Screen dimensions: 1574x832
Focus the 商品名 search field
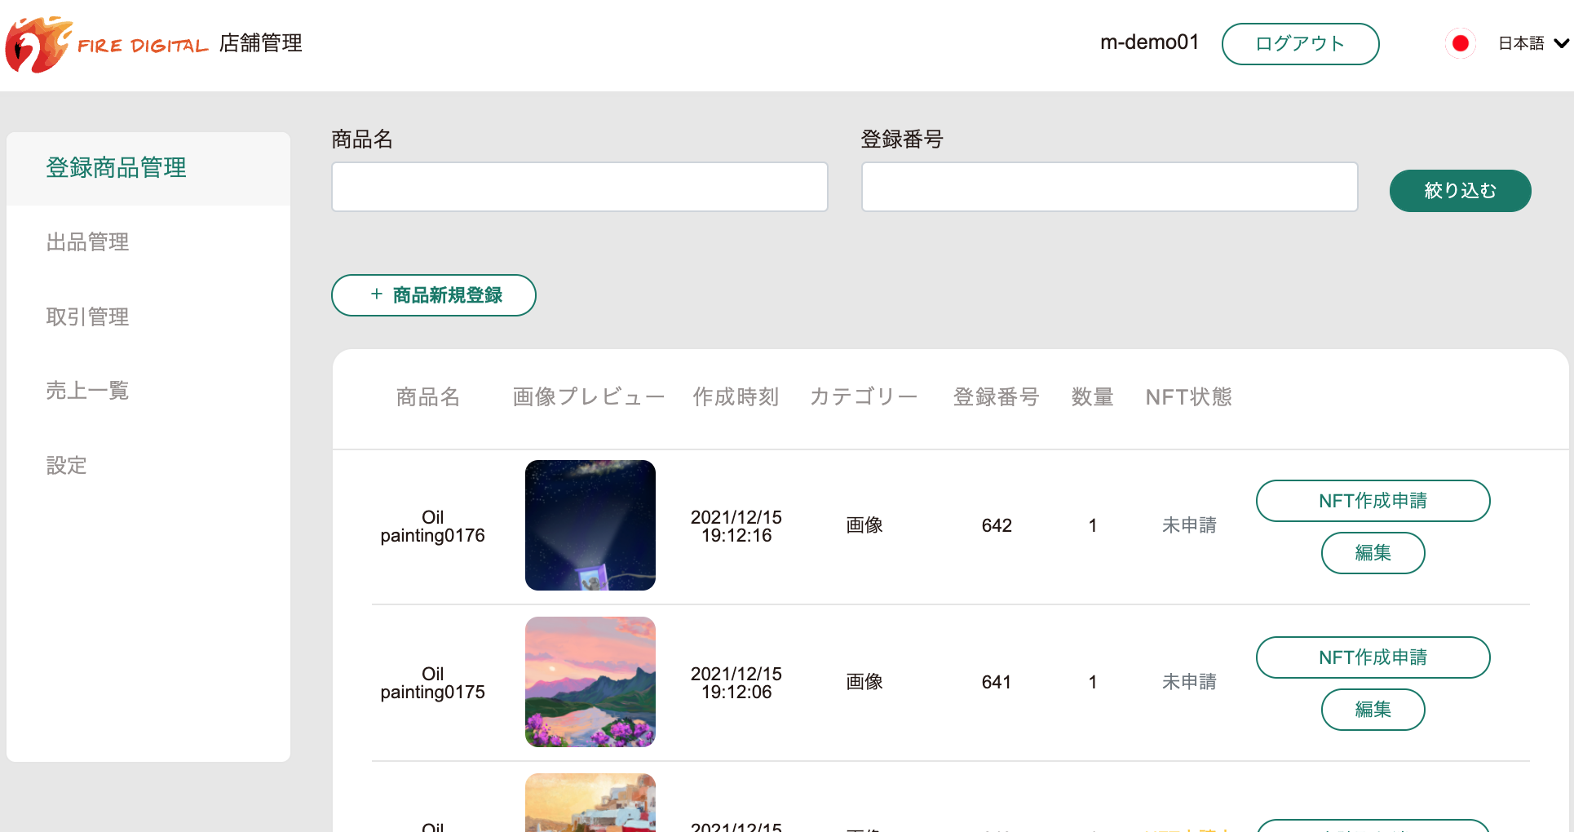click(579, 187)
